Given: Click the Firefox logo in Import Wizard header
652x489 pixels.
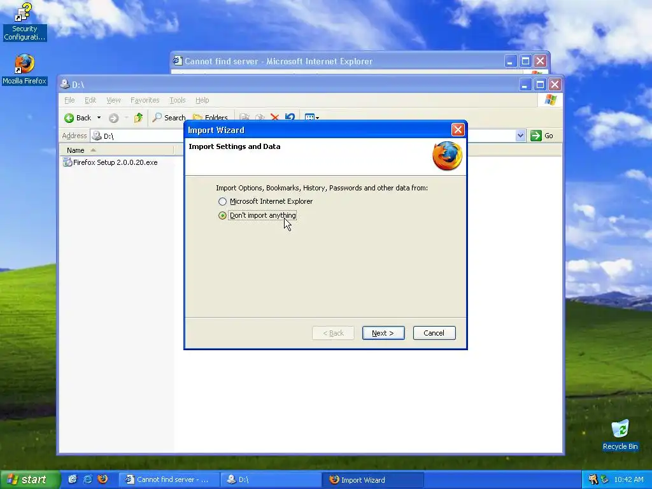Looking at the screenshot, I should click(448, 156).
